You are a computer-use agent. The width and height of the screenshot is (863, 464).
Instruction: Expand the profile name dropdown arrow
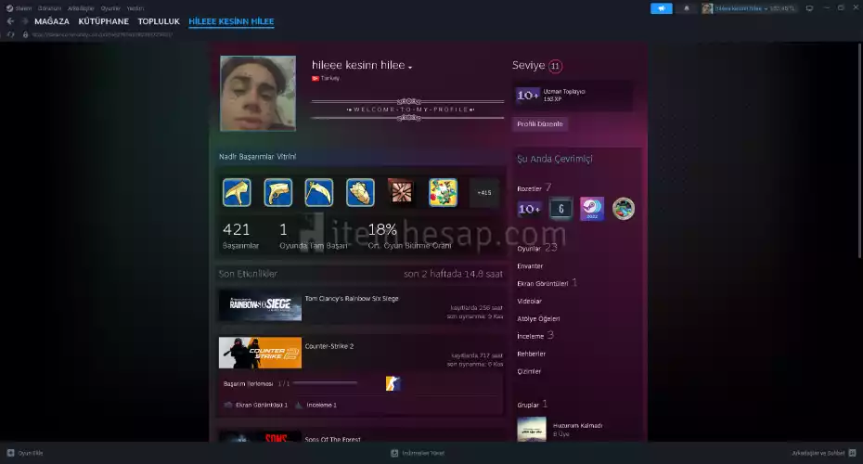[410, 67]
